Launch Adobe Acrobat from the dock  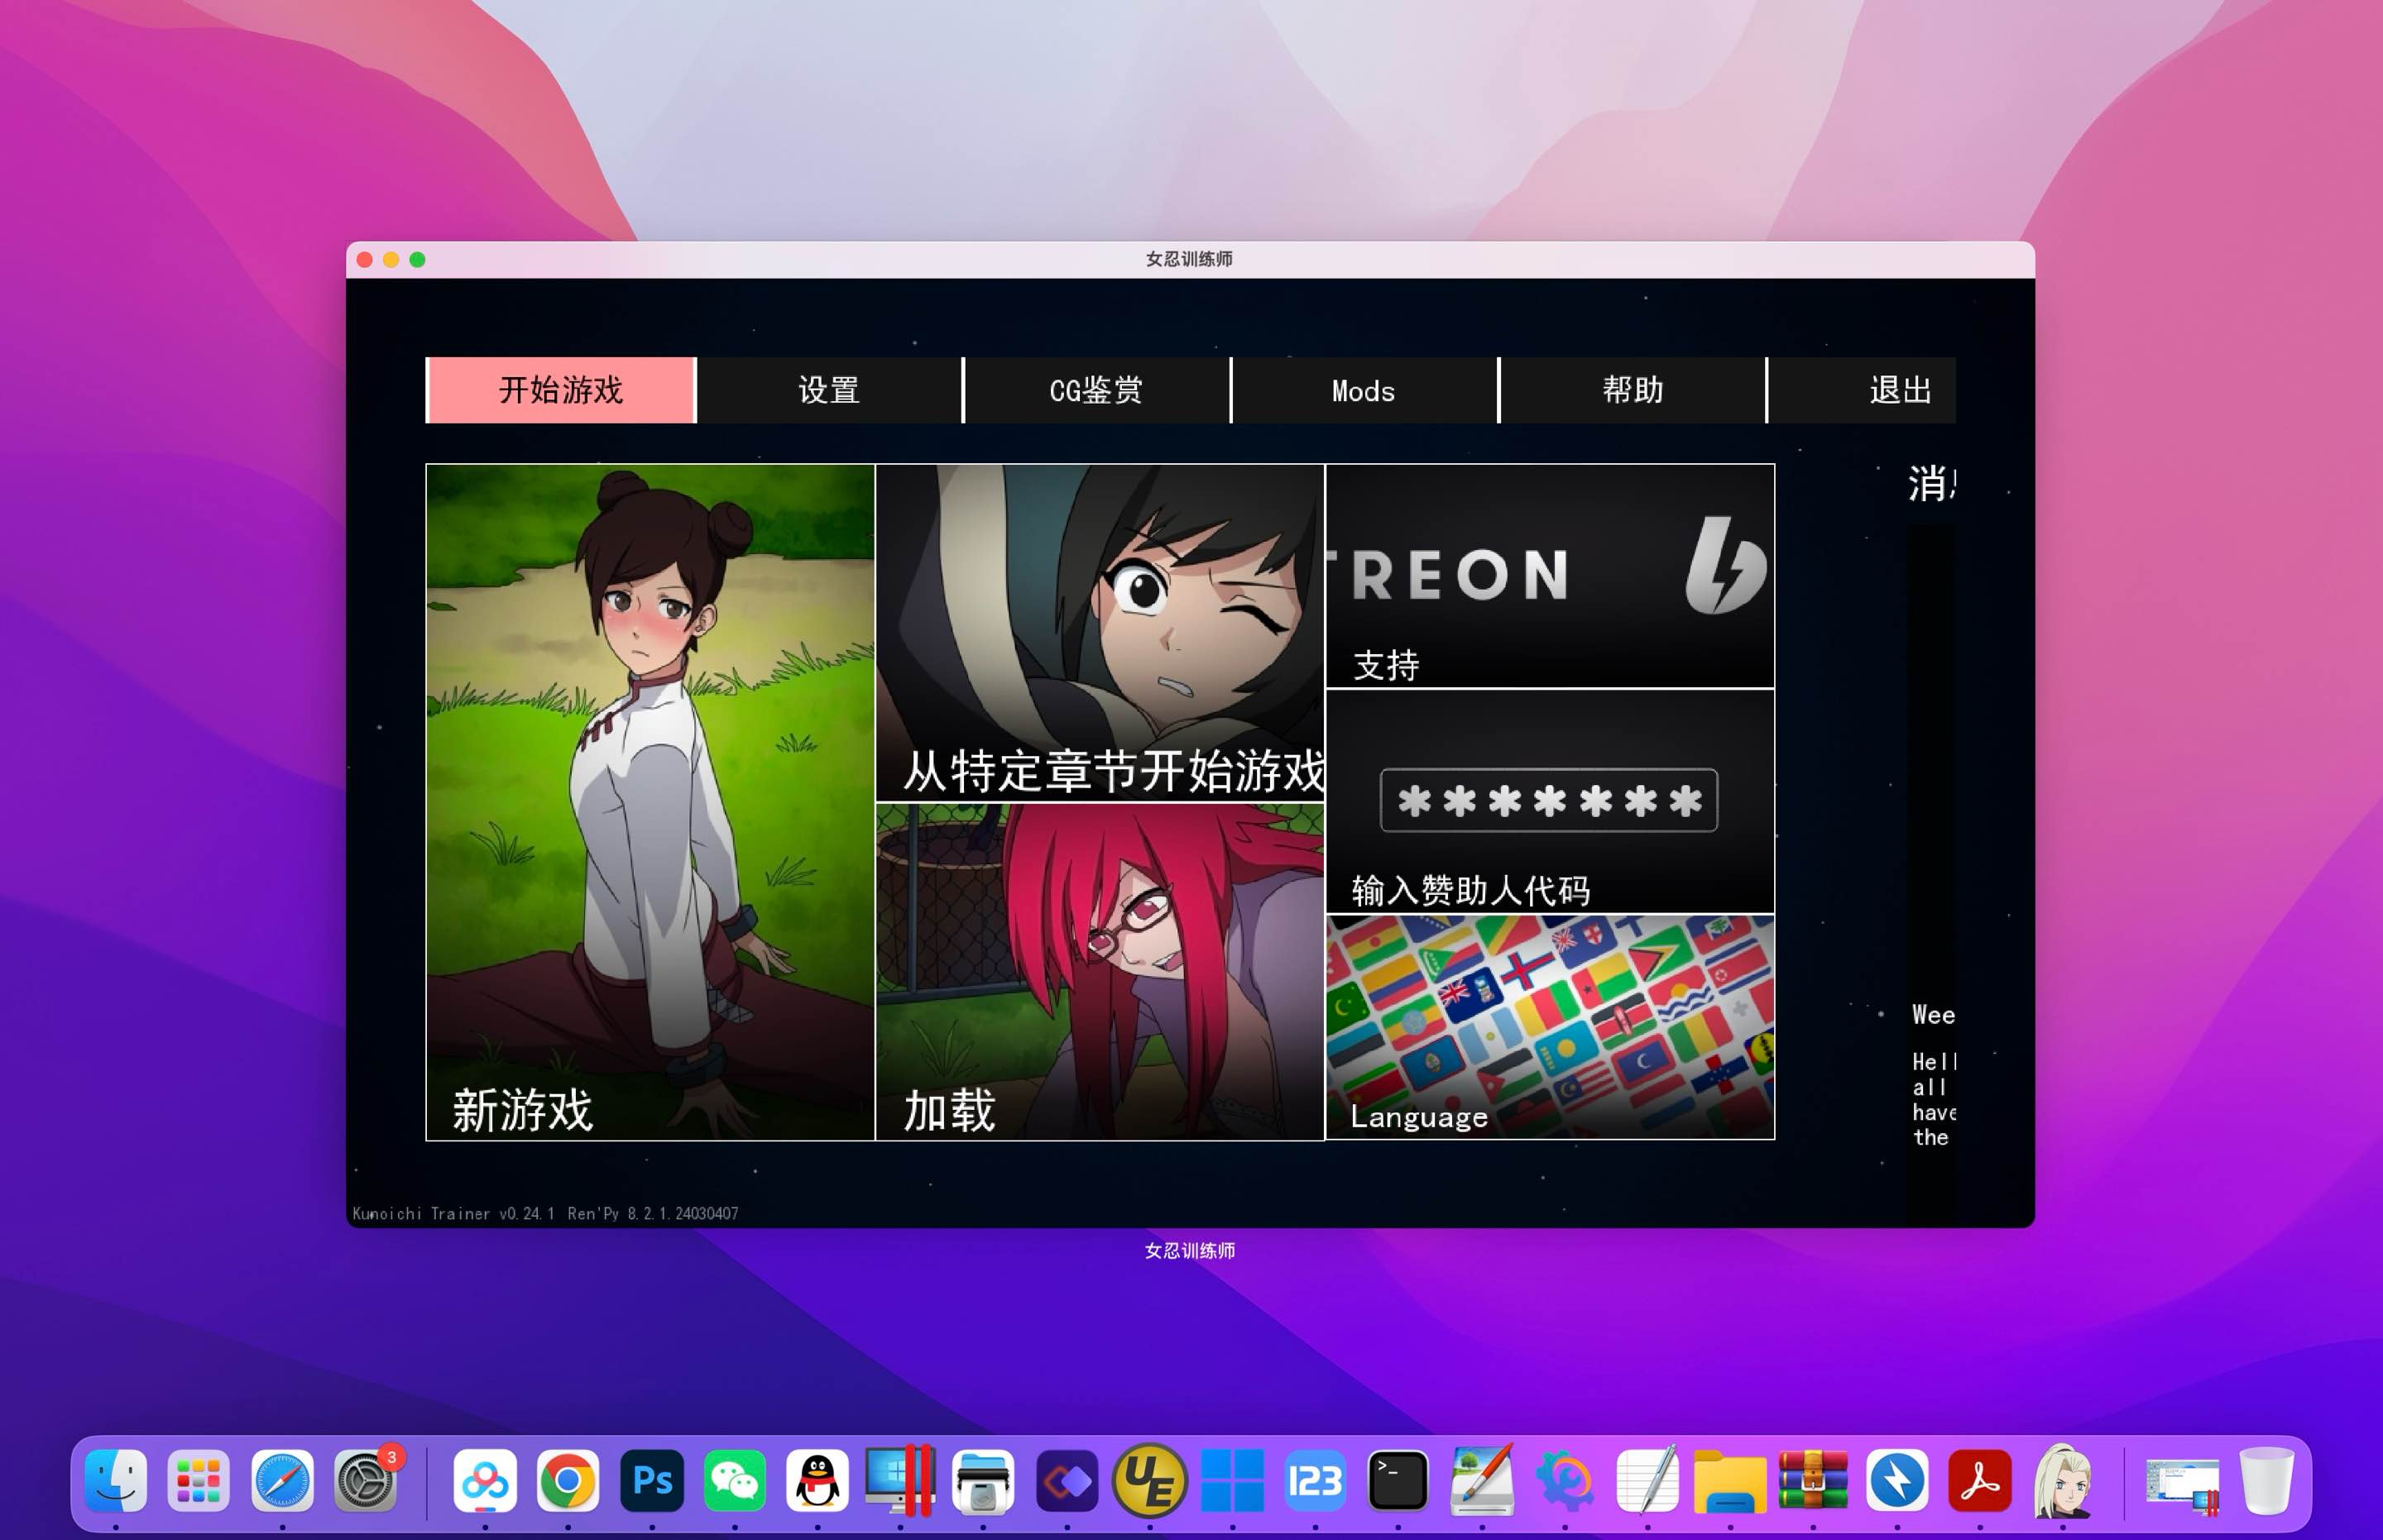1980,1480
